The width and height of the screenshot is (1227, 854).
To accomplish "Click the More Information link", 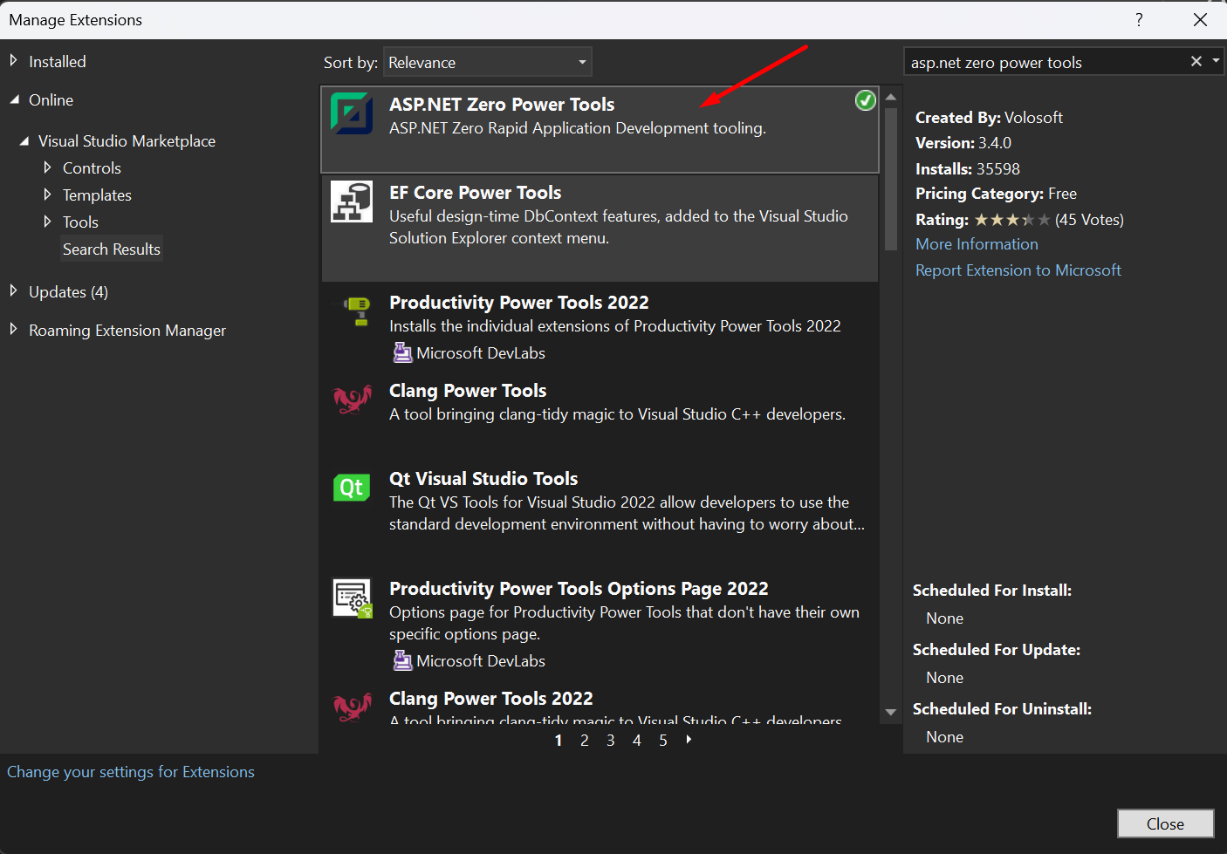I will [x=977, y=244].
